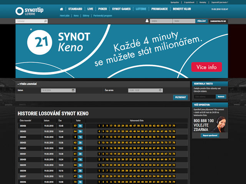Select the LOTERIE menu item
Screen dimensions: 246x184
tap(141, 9)
